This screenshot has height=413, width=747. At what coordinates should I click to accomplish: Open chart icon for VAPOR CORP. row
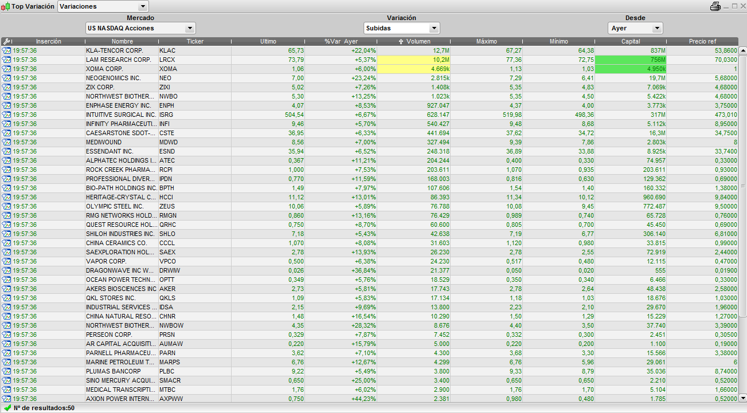(6, 261)
